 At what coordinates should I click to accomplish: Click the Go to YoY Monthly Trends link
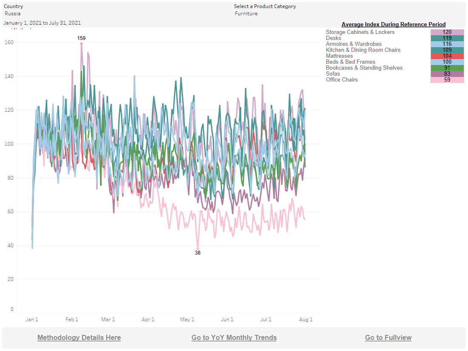click(x=234, y=337)
